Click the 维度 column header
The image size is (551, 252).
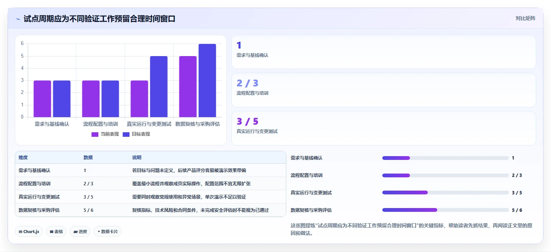23,158
